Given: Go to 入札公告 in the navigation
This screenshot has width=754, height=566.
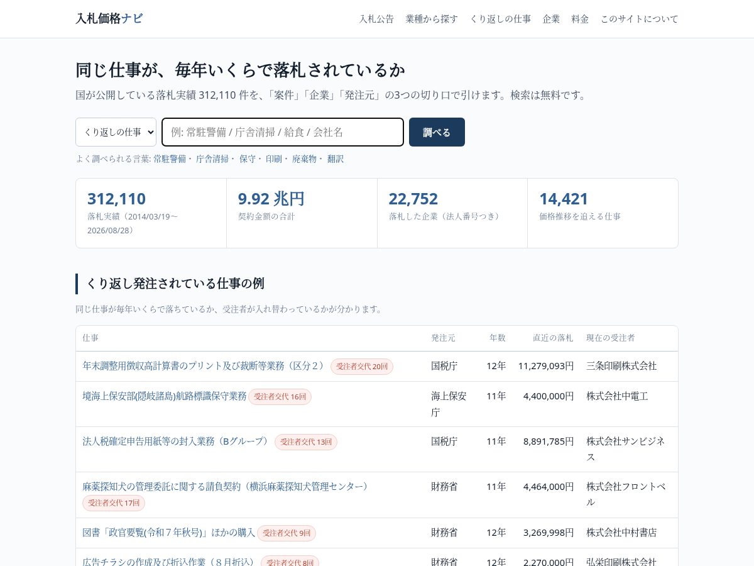Looking at the screenshot, I should [376, 19].
